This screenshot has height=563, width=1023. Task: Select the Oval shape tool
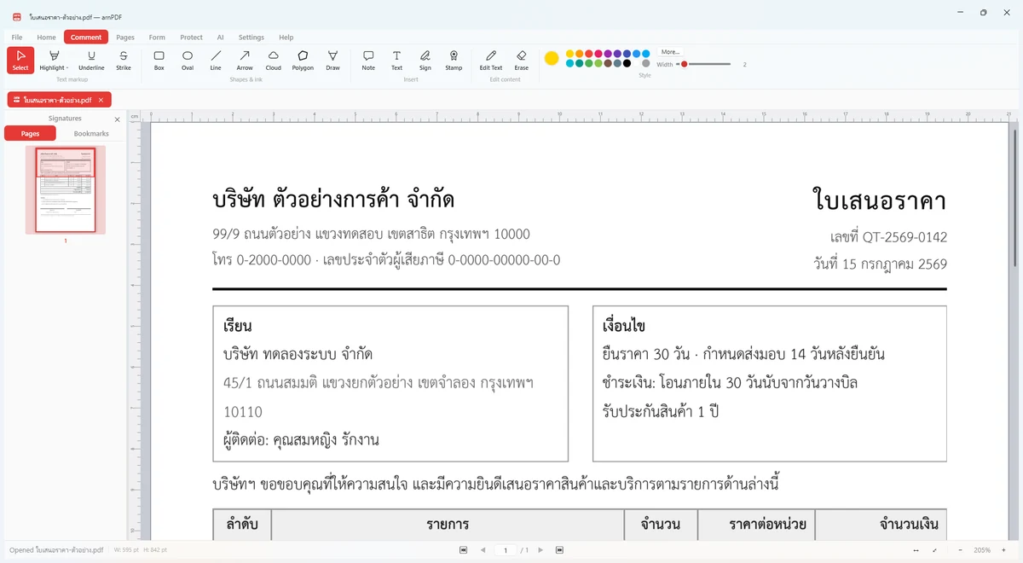click(188, 60)
